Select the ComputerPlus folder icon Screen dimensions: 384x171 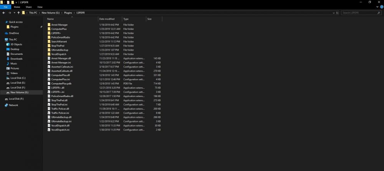click(x=49, y=29)
